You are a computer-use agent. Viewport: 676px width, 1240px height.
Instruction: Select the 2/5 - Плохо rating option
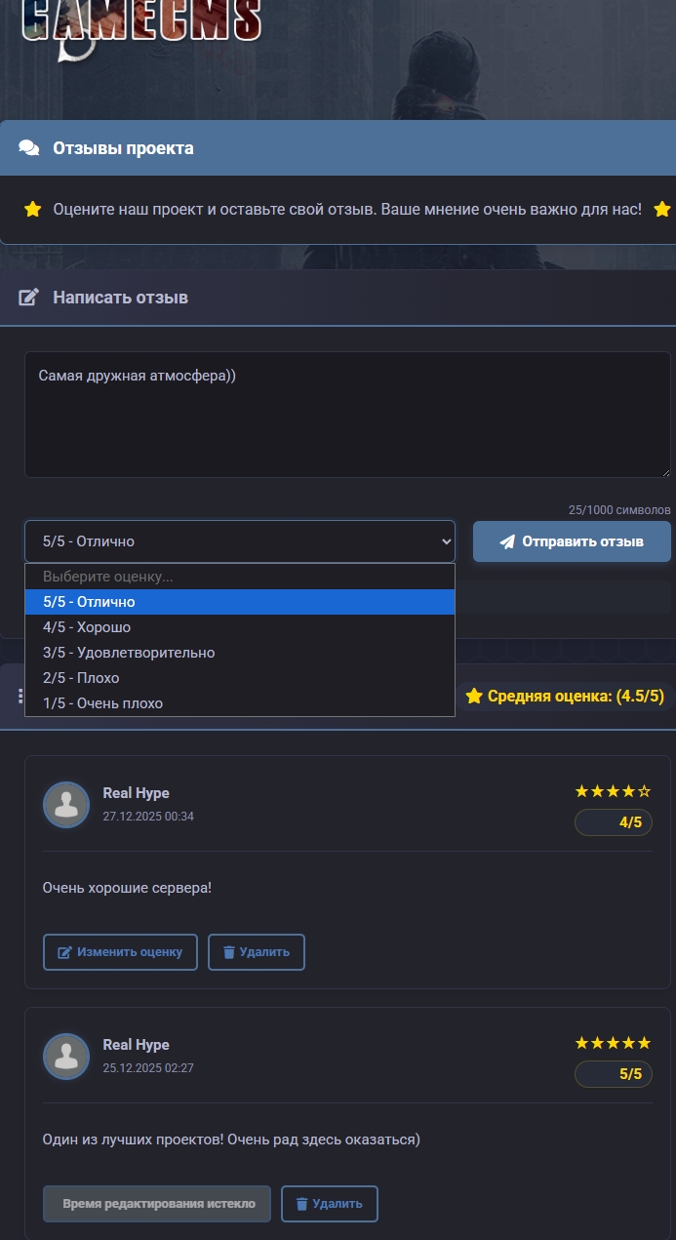(239, 678)
